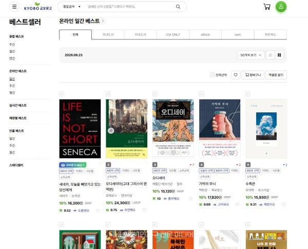
Task: Open the Life Is Not Short cover thumbnail
Action: click(x=80, y=129)
